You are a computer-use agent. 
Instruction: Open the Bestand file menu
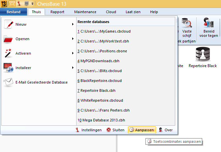pos(14,12)
